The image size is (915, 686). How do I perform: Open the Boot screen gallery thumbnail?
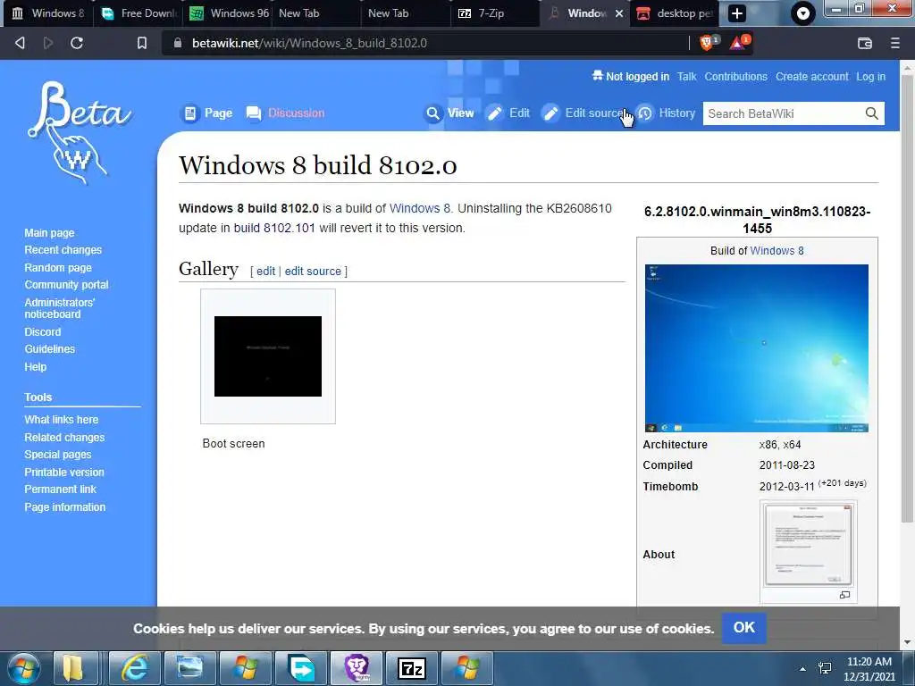(268, 356)
